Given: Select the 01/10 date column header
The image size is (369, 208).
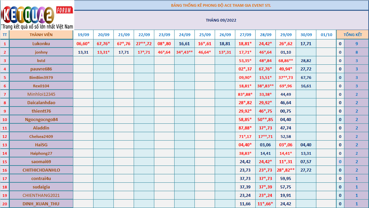Looking at the screenshot, I should pos(326,35).
